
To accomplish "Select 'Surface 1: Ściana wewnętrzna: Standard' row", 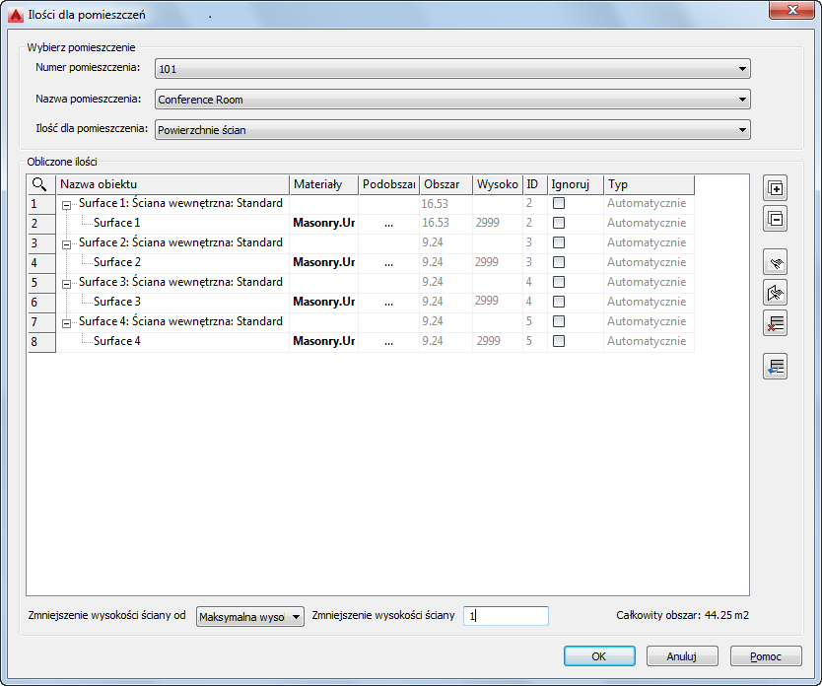I will coord(180,203).
